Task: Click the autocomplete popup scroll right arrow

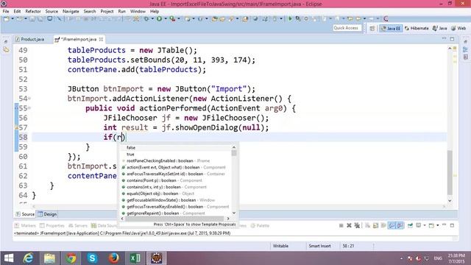Action: [x=228, y=219]
